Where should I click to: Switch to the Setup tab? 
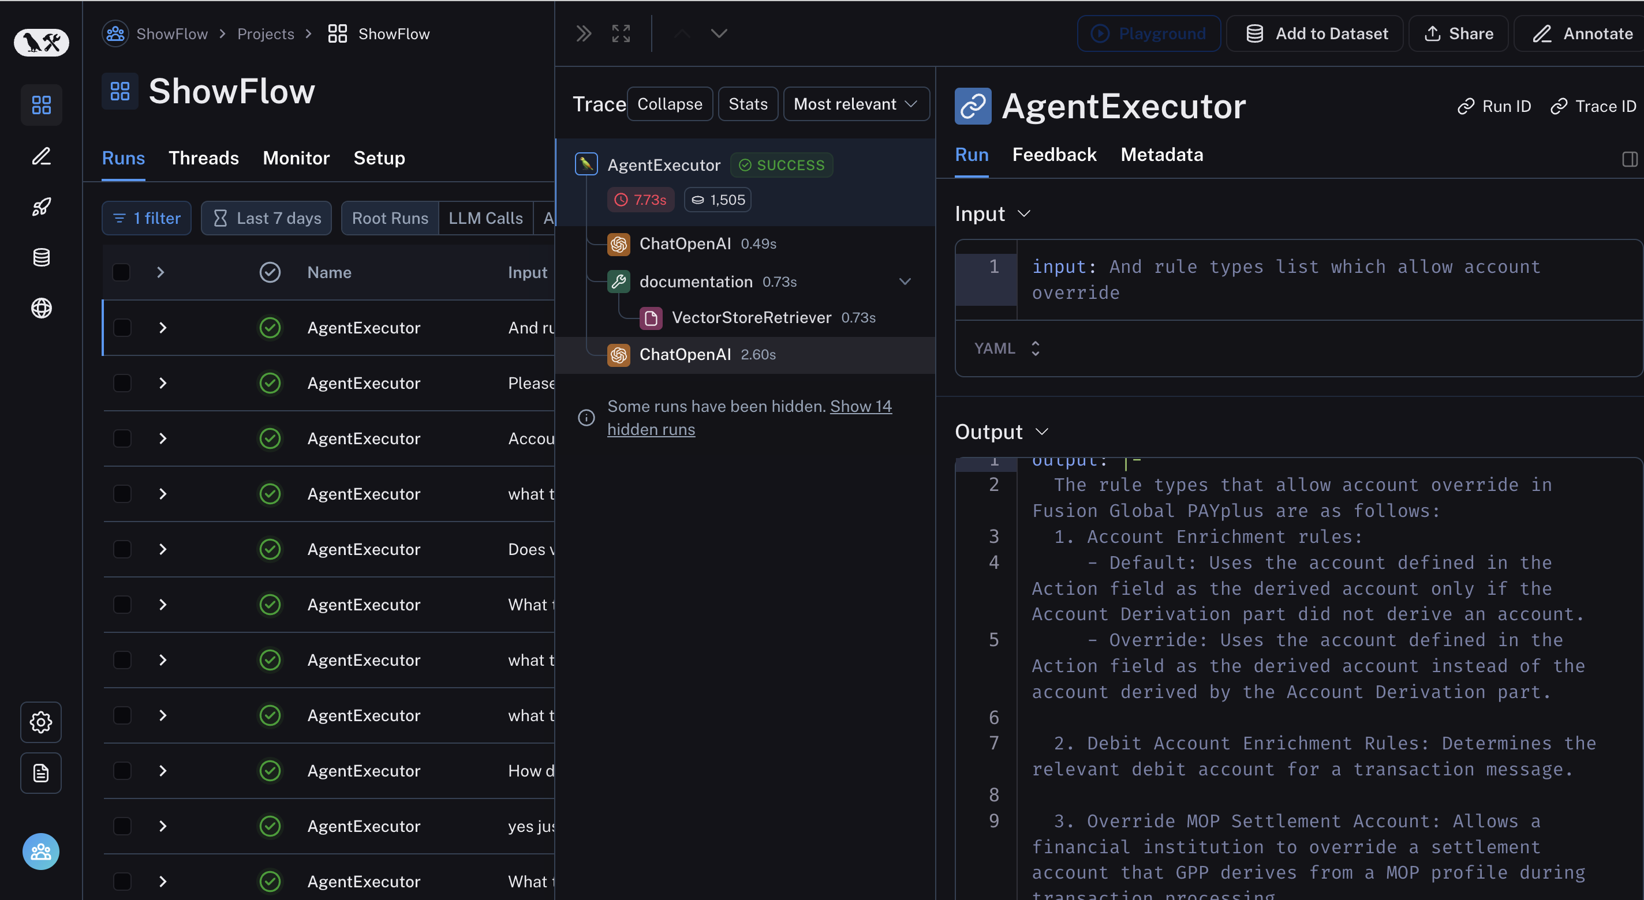379,158
